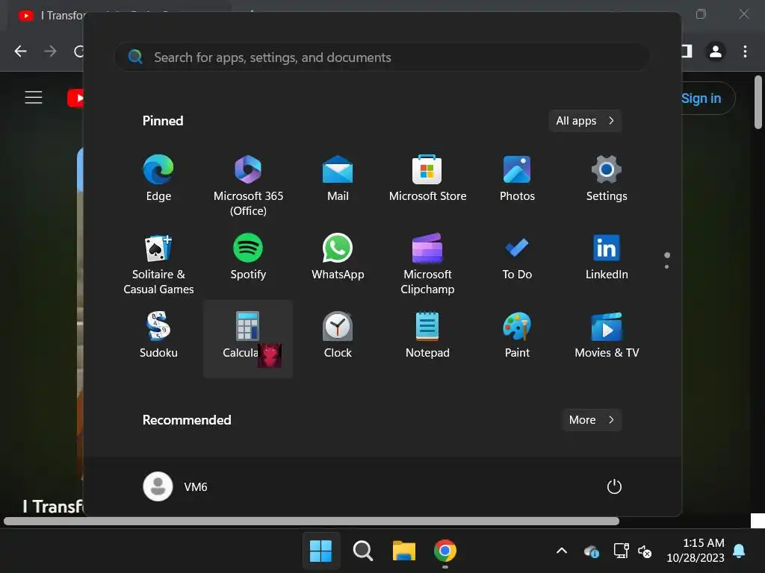The width and height of the screenshot is (765, 573).
Task: Open Settings from pinned apps
Action: 607,178
